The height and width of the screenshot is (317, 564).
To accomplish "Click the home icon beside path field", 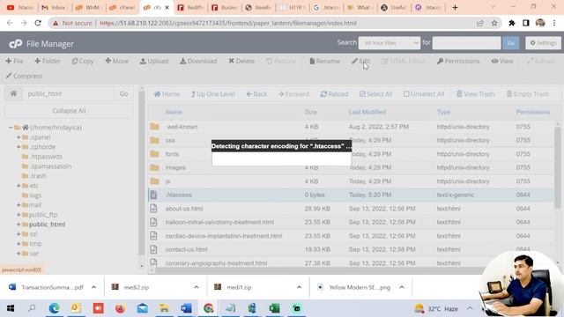I will [14, 94].
